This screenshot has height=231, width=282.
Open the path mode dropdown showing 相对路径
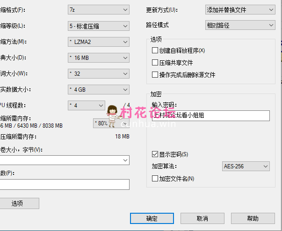[240, 25]
